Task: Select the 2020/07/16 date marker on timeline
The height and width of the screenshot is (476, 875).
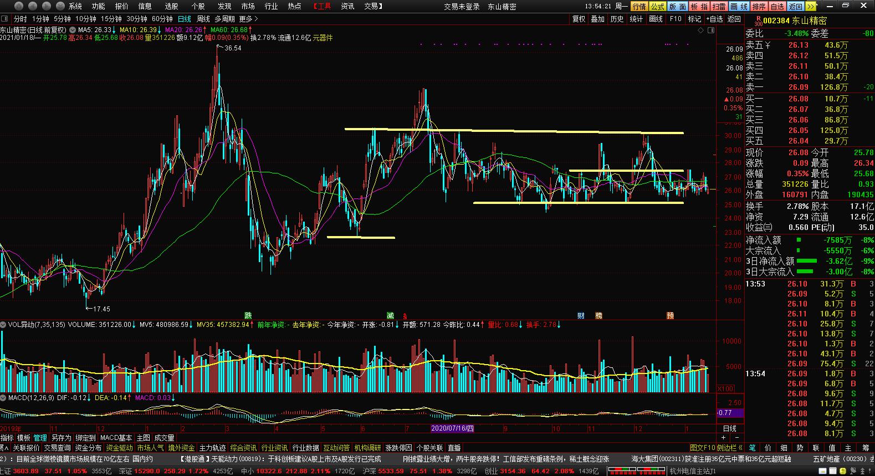Action: click(x=452, y=428)
